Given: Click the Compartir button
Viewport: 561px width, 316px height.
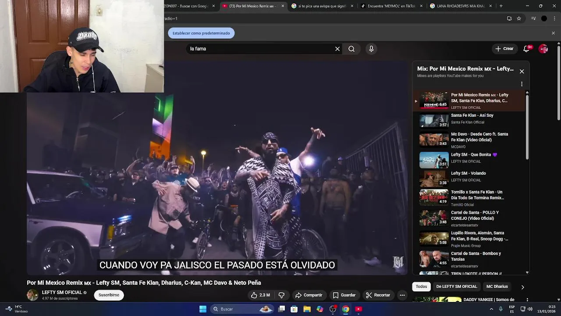Looking at the screenshot, I should pyautogui.click(x=309, y=295).
